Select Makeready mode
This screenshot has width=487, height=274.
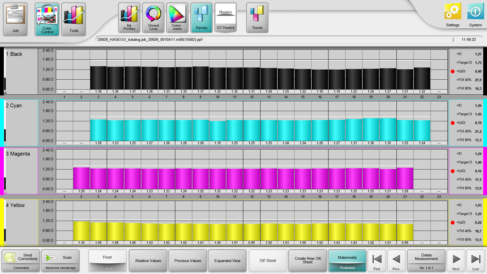pos(347,257)
